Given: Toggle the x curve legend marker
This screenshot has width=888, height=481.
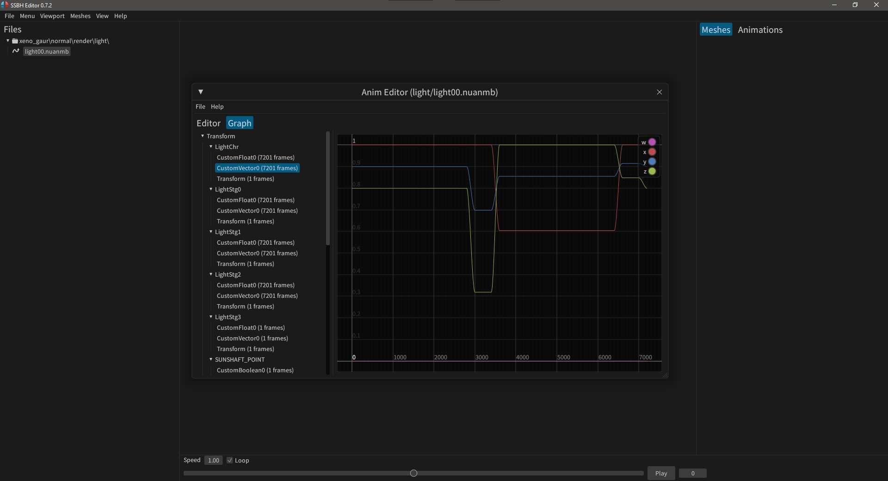Looking at the screenshot, I should (x=652, y=152).
